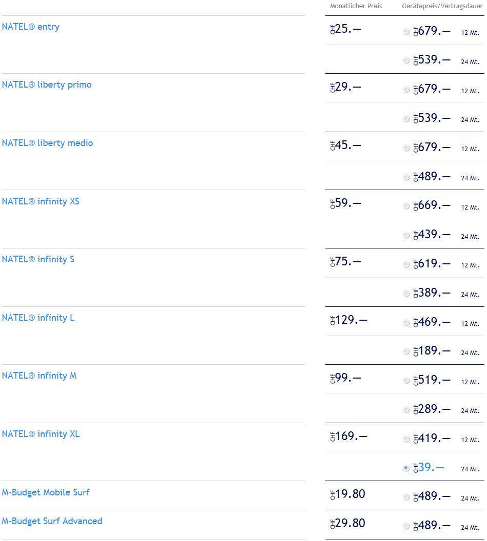Open the NATEL infinity L plan

click(x=38, y=318)
